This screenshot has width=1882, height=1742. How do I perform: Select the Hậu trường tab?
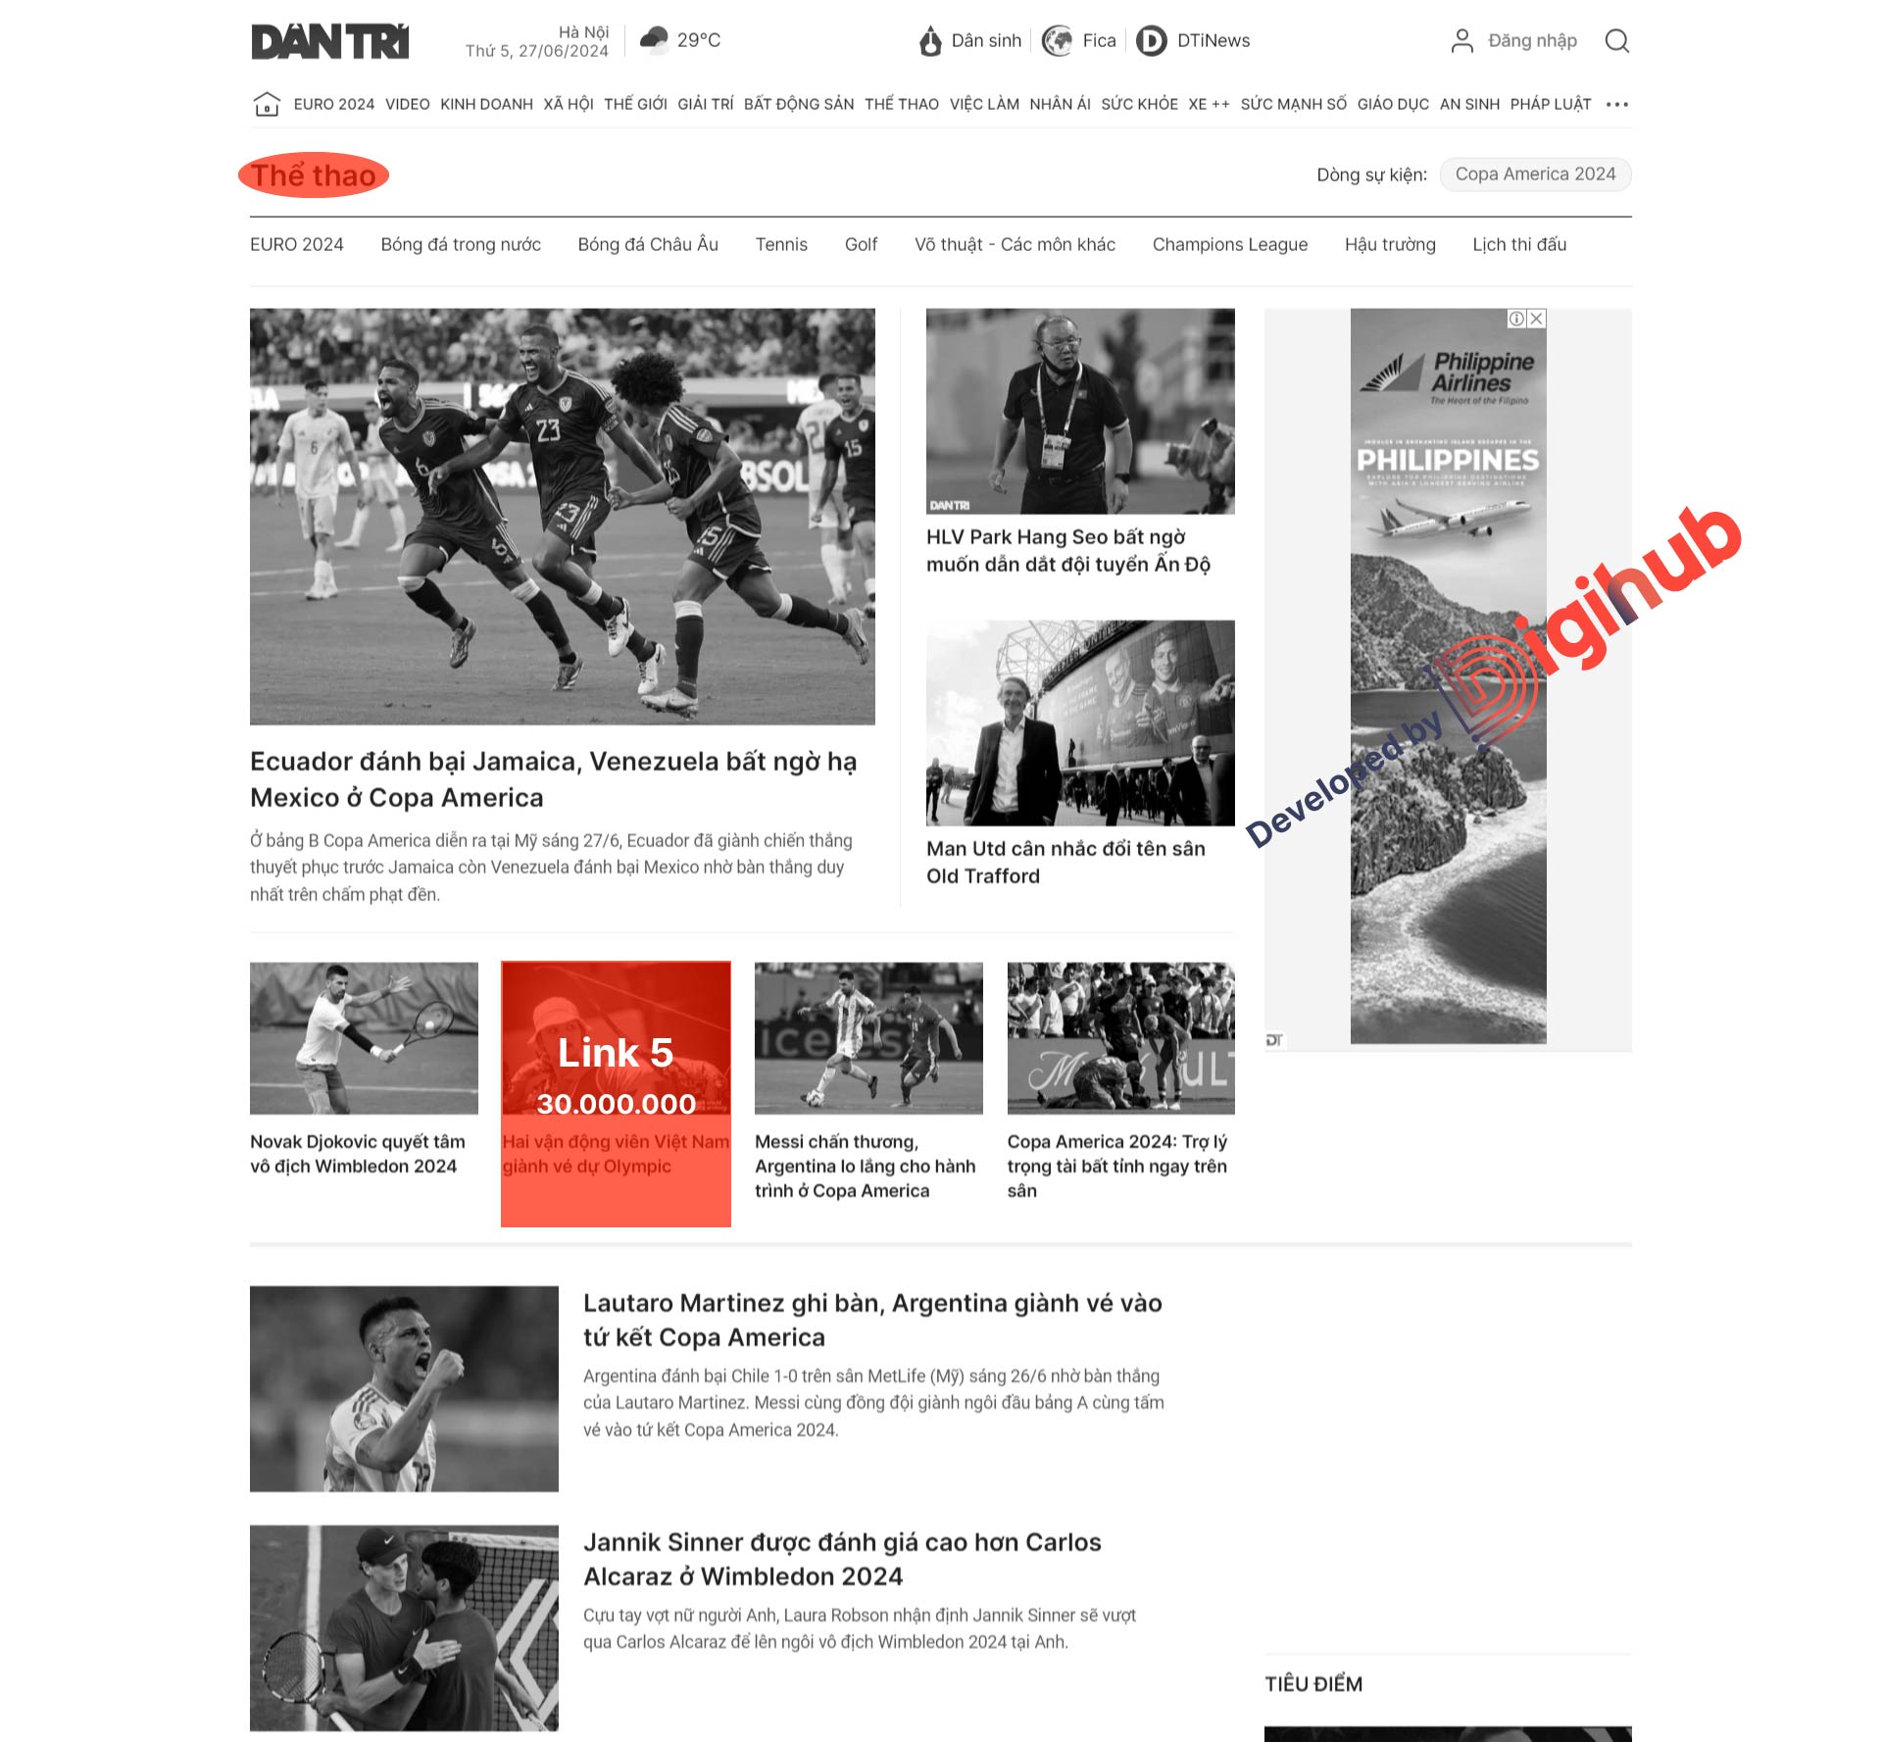1389,244
